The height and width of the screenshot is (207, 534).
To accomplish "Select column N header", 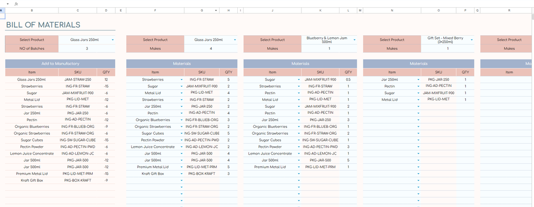I will (392, 10).
